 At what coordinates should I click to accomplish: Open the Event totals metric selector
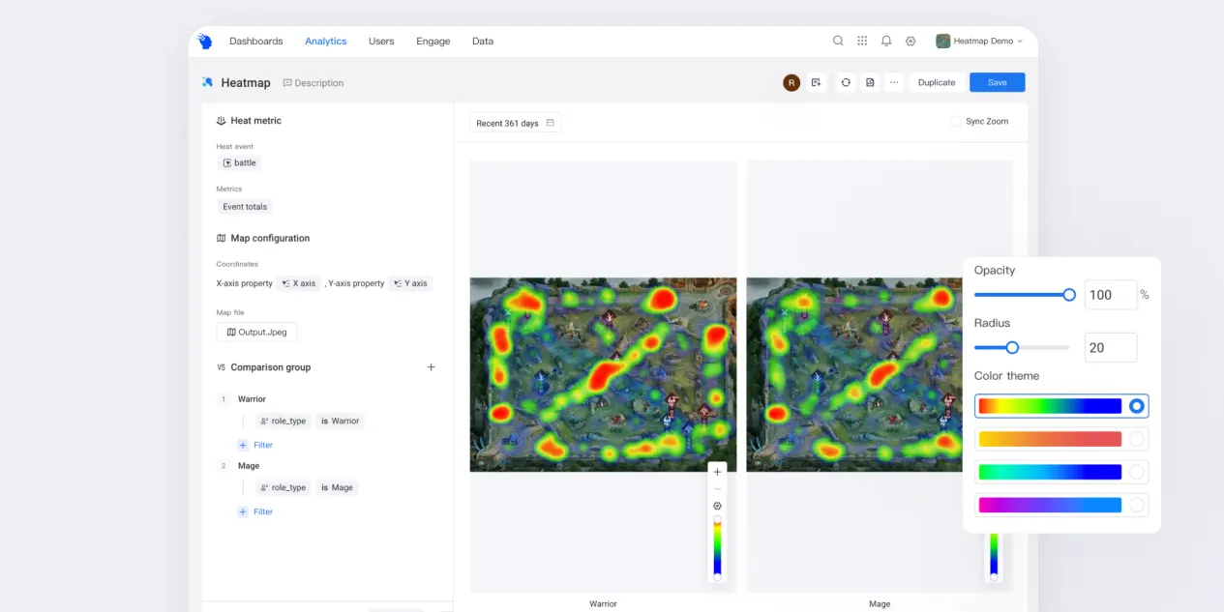pos(245,207)
